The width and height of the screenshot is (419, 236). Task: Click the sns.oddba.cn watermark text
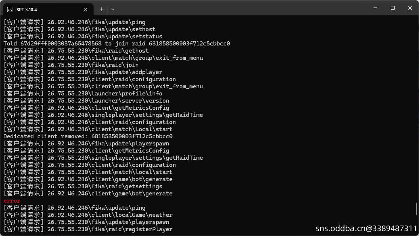[366, 228]
